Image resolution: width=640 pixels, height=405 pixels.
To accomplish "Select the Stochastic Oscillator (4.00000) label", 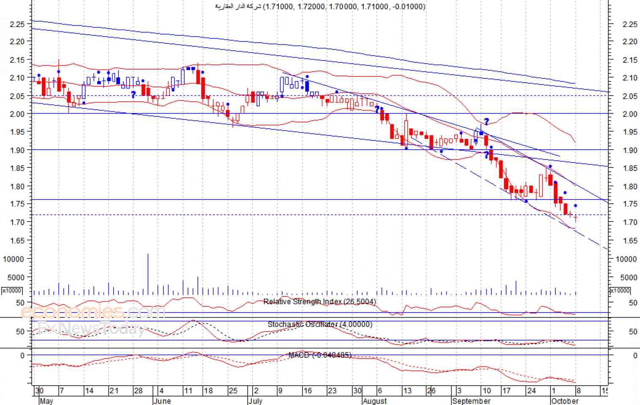I will coord(320,324).
